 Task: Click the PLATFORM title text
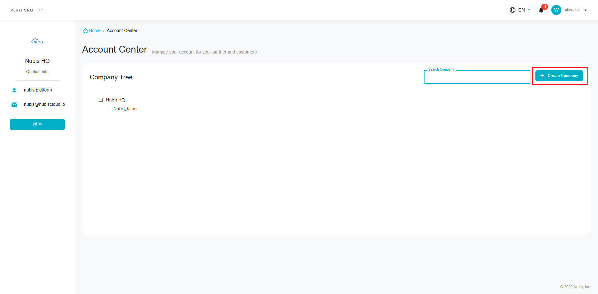[x=22, y=10]
